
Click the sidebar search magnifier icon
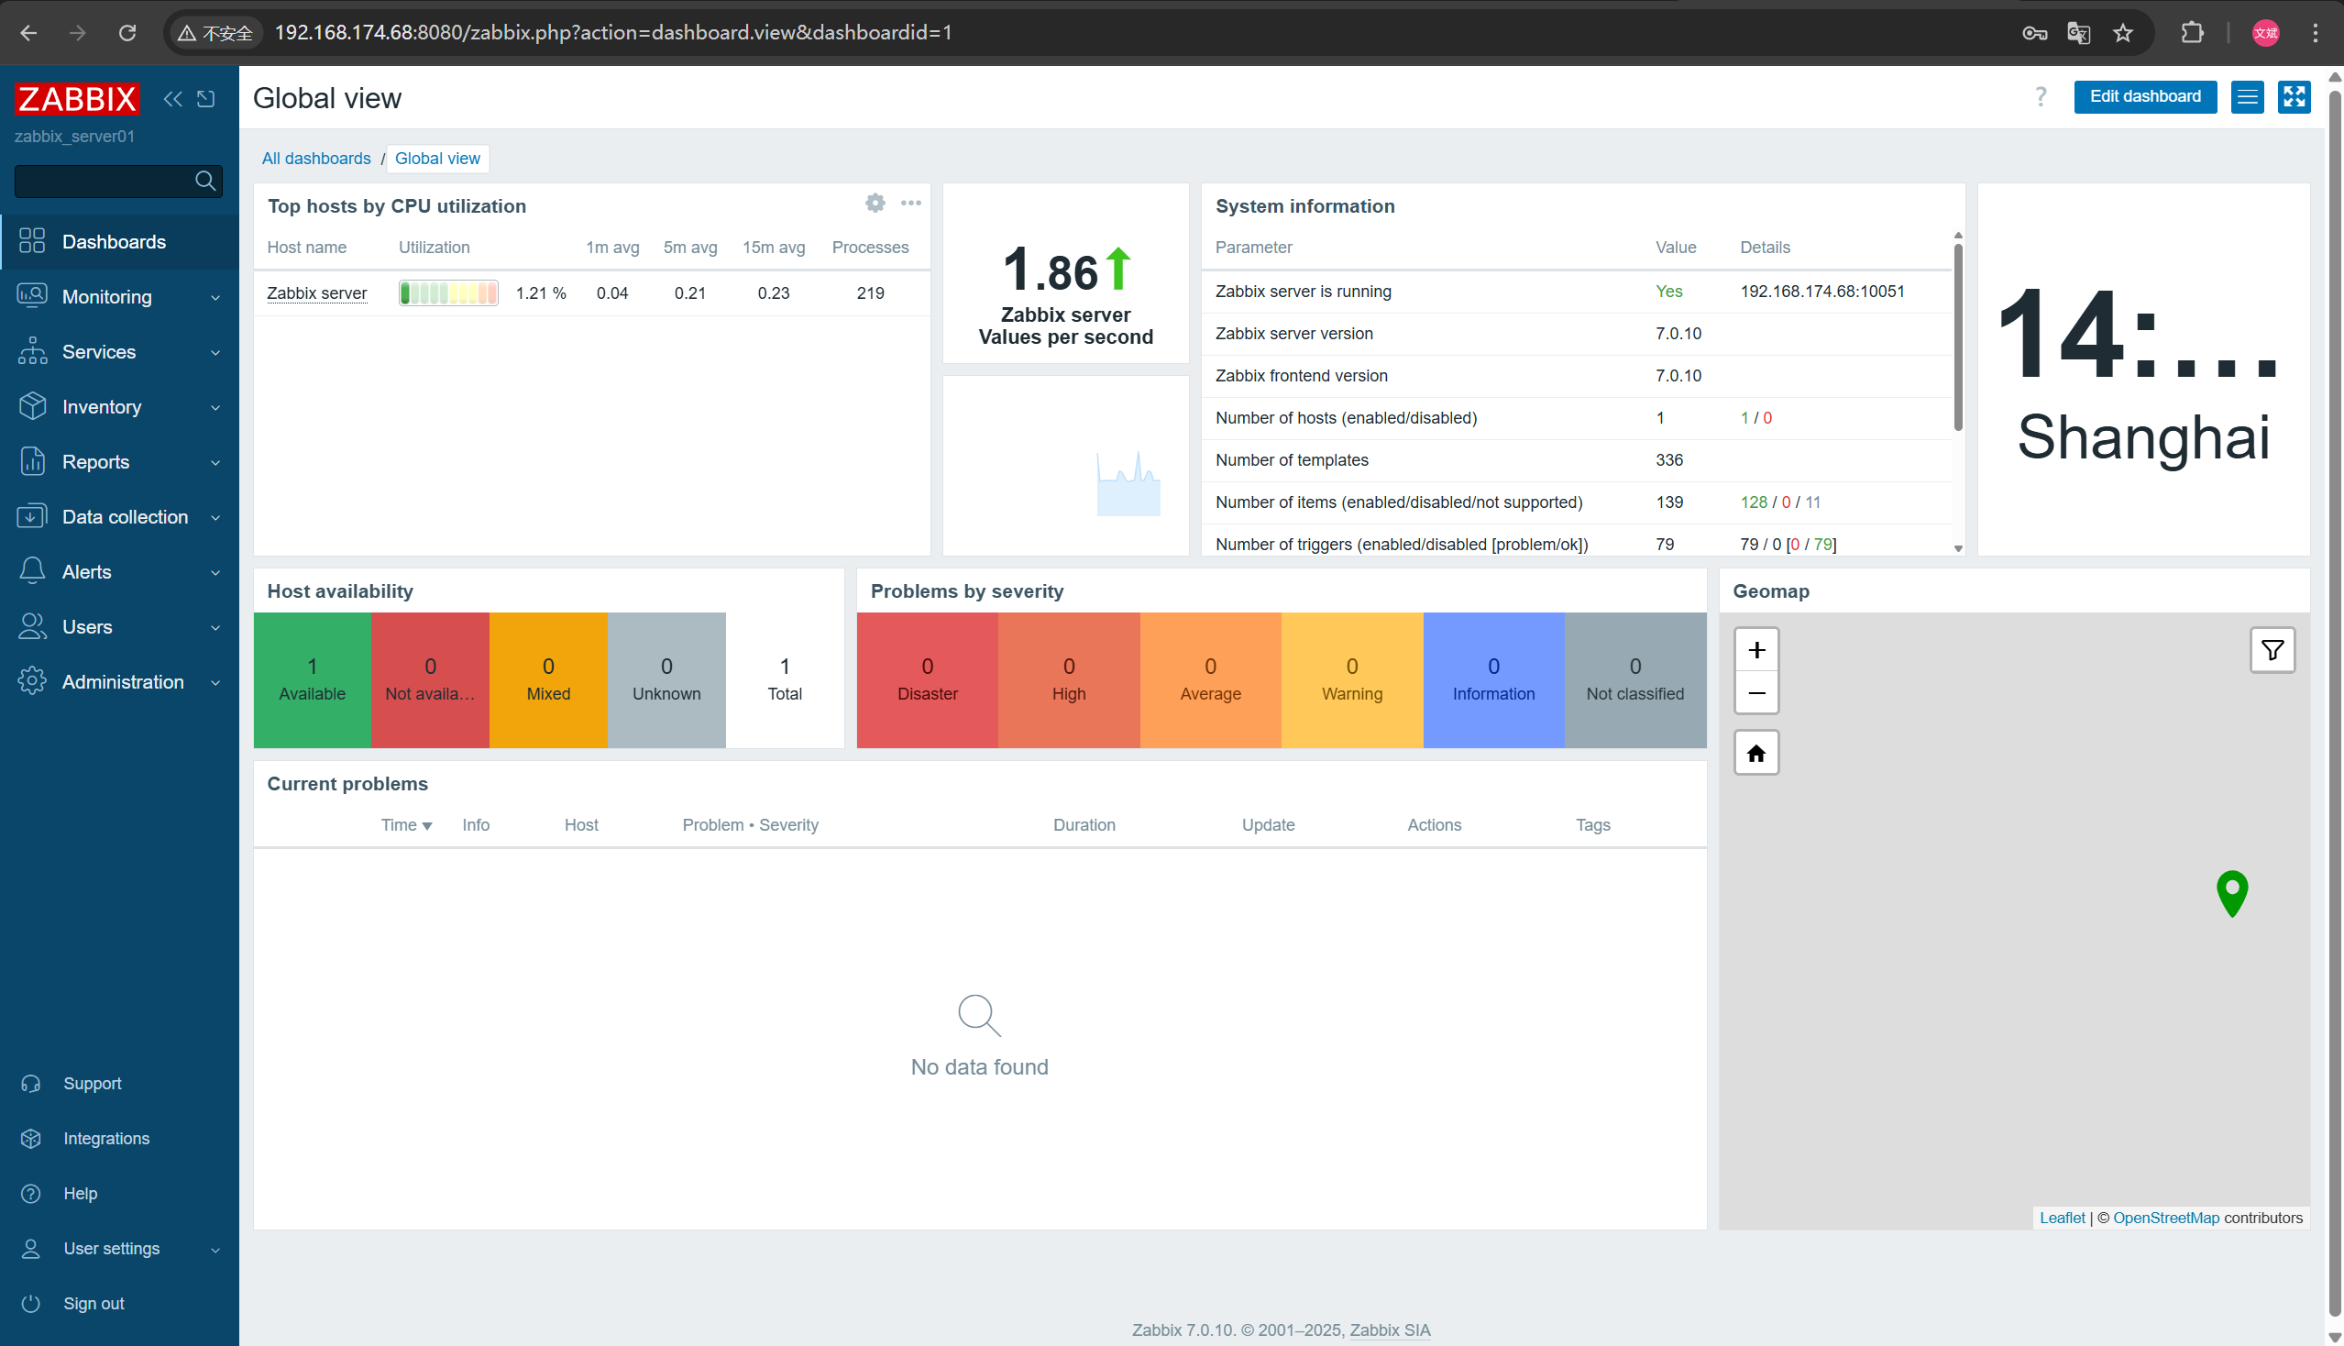coord(205,181)
